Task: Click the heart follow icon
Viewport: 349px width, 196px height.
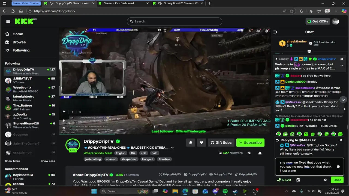Action: (x=201, y=142)
